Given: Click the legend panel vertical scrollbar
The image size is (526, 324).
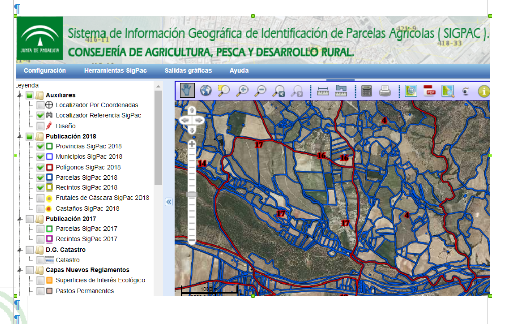Looking at the screenshot, I should [158, 137].
